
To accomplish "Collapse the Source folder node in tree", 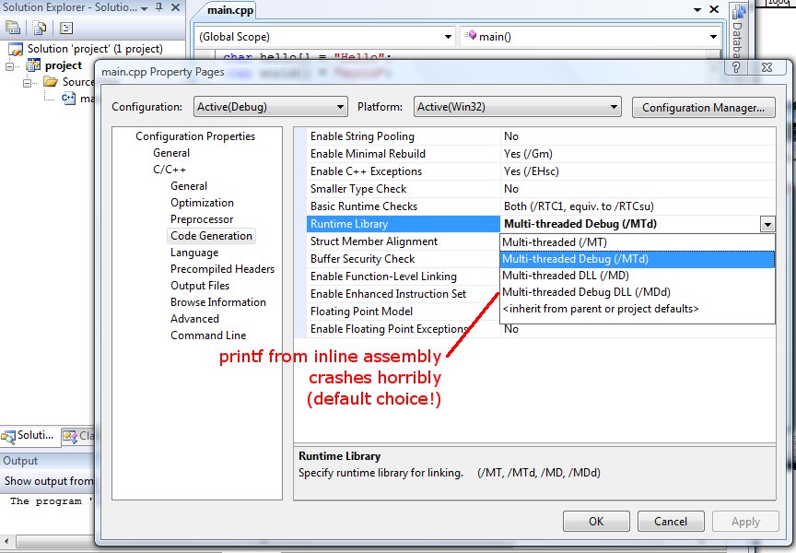I will pyautogui.click(x=28, y=82).
